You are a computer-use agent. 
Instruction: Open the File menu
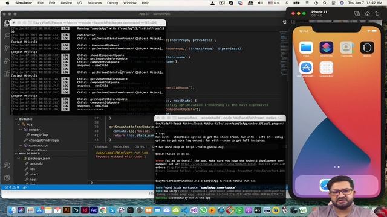click(x=41, y=3)
